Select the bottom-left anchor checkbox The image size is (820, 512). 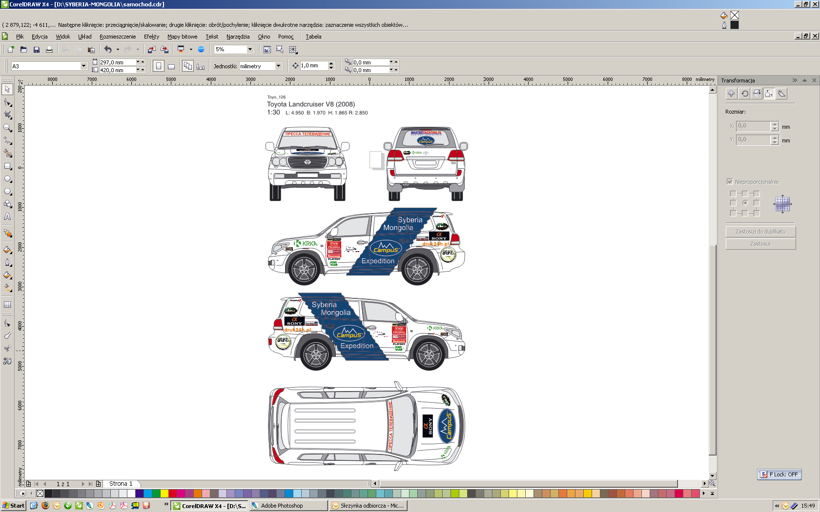[x=733, y=213]
